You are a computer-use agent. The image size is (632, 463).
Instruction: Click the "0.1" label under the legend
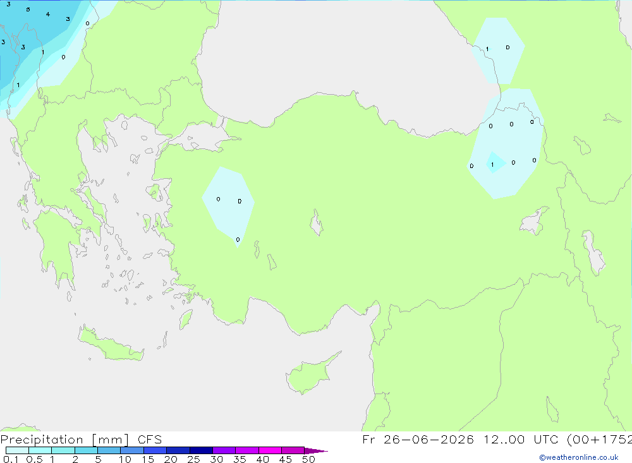11,459
